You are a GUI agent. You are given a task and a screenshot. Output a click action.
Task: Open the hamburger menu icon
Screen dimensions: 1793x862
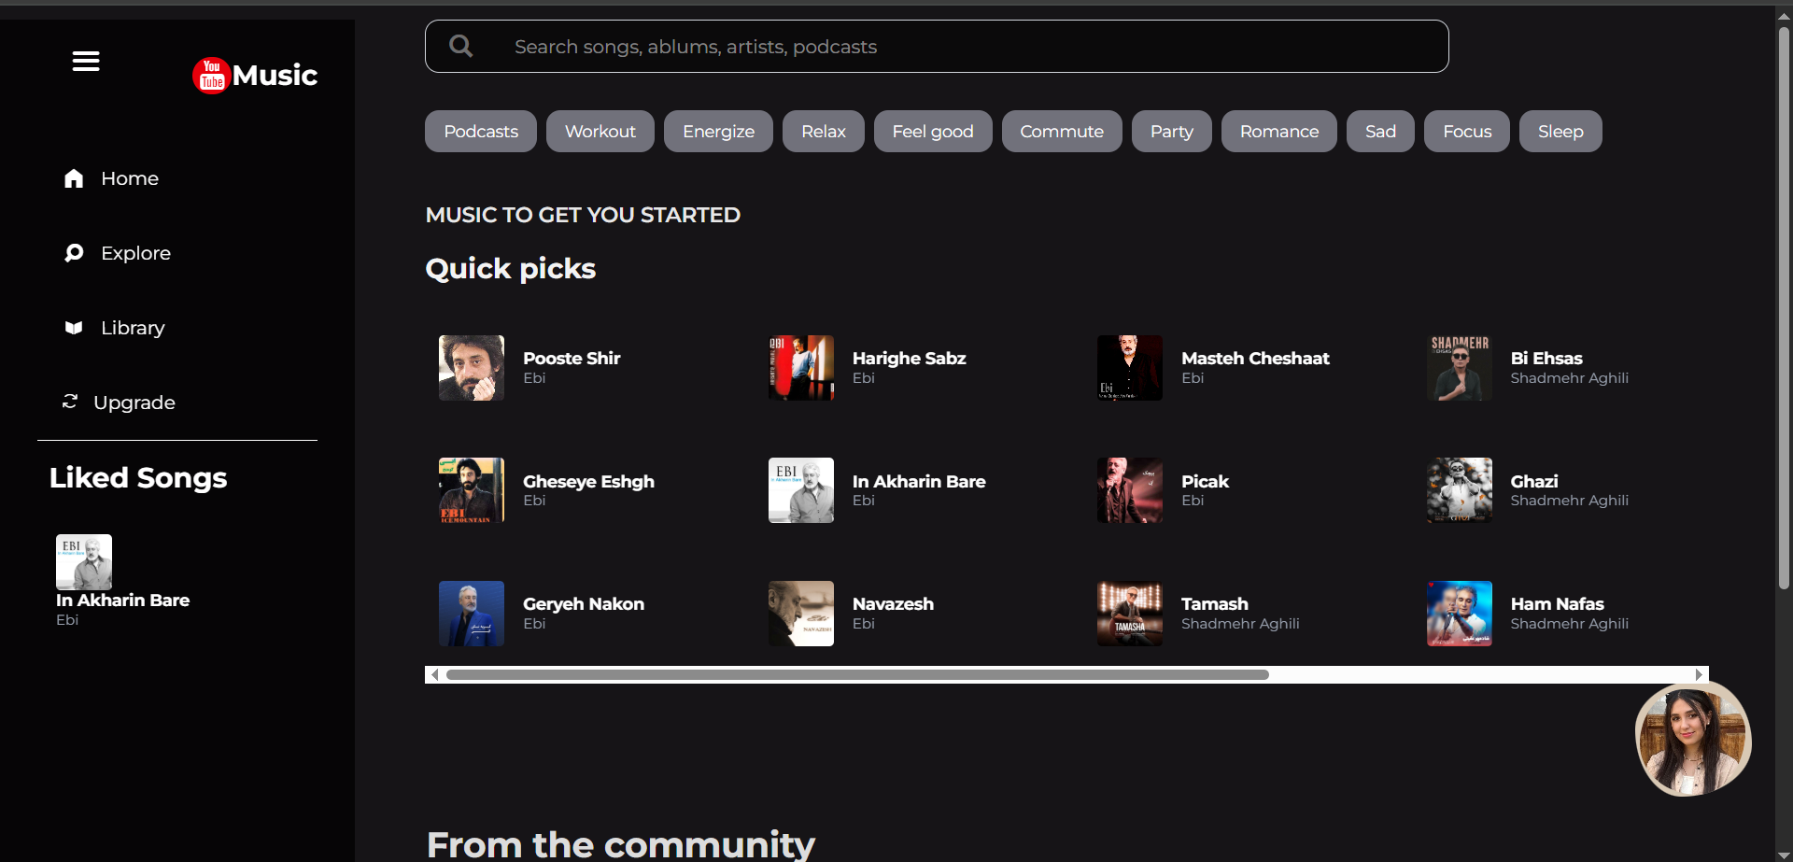86,62
